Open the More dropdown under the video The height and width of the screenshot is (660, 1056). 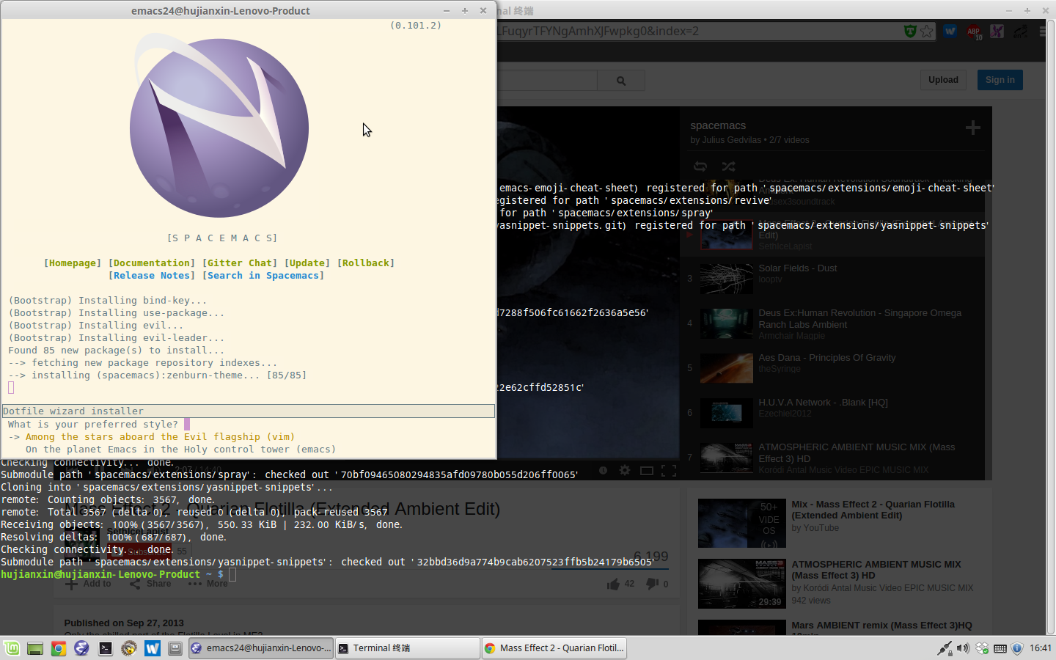tap(208, 584)
